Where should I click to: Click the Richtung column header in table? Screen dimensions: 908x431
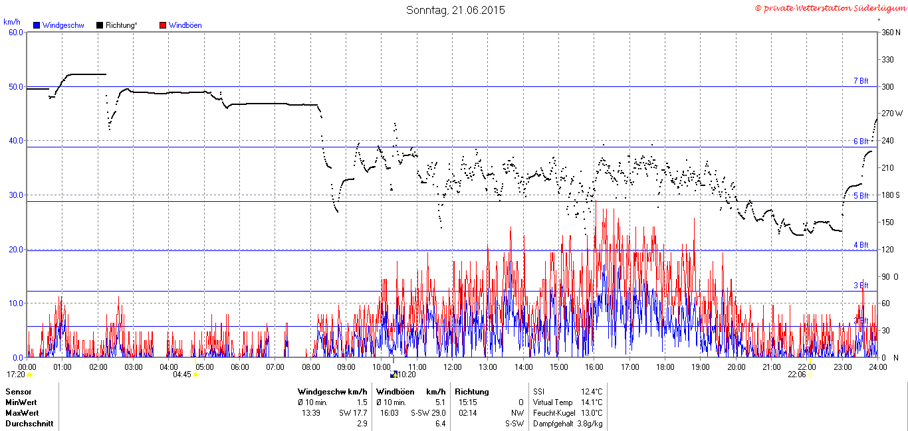click(x=472, y=392)
